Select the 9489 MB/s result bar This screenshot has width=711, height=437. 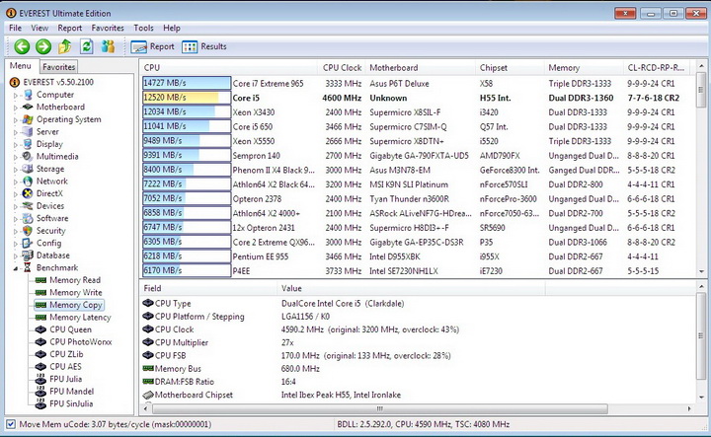coord(187,141)
